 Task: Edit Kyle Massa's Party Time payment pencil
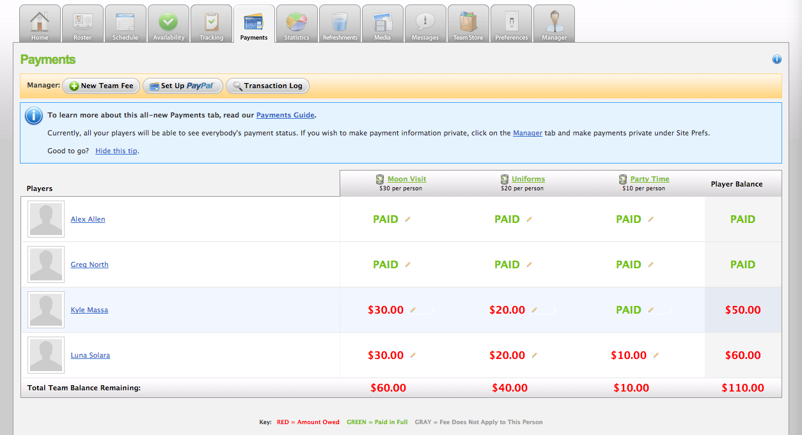(651, 310)
